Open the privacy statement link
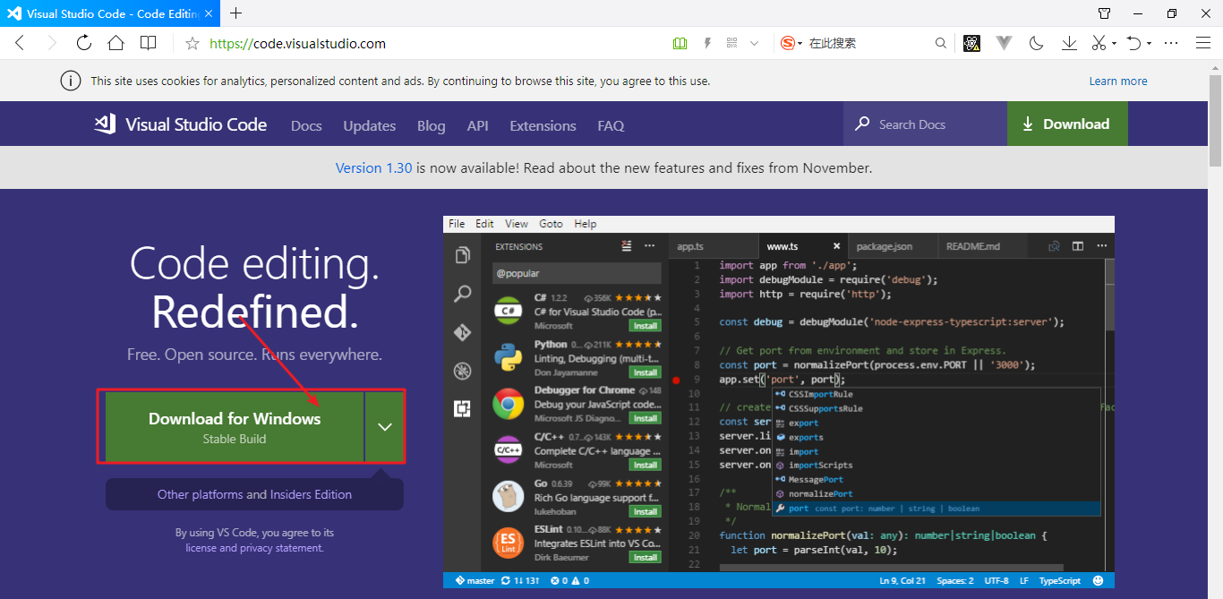 tap(281, 548)
